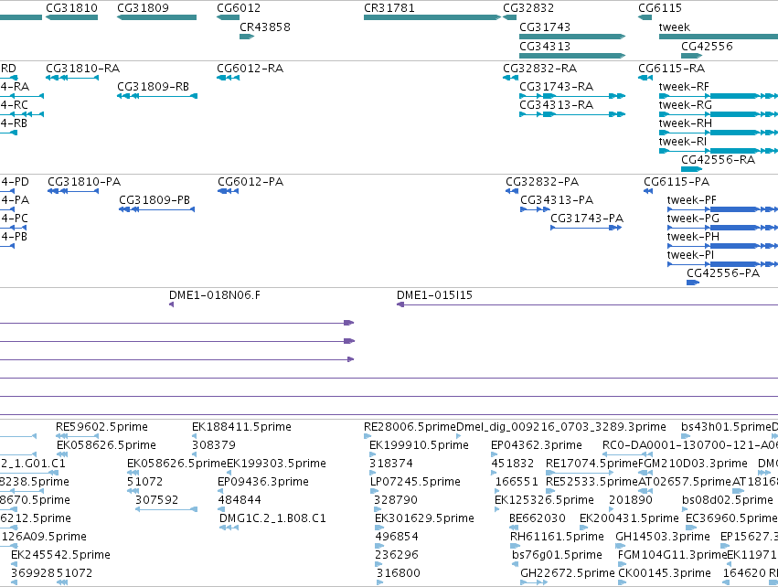This screenshot has height=587, width=778.
Task: Select transcript CG32832-RA
Action: pos(539,68)
